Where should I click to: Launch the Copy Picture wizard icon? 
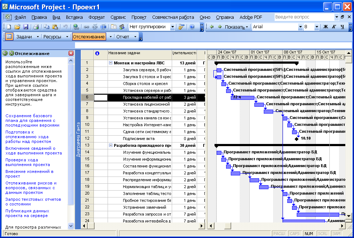[x=181, y=27]
